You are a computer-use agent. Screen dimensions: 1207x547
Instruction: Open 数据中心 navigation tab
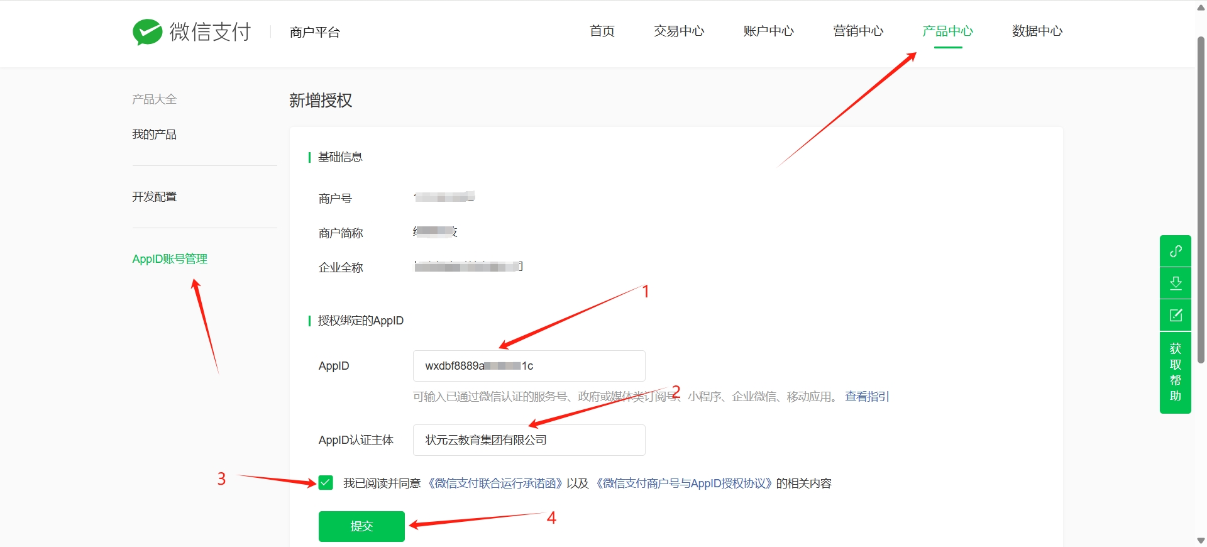(x=1037, y=31)
